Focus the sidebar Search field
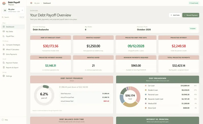 pos(13,17)
